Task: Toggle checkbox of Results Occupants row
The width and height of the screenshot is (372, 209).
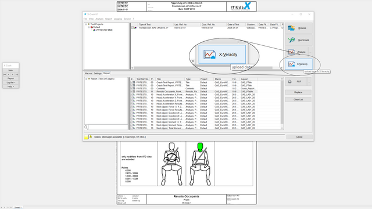Action: (x=131, y=92)
